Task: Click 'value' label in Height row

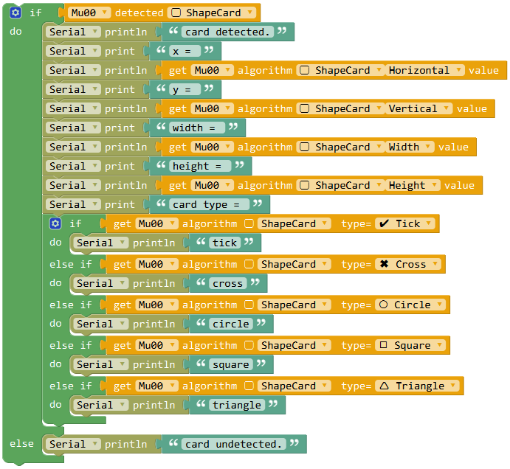Action: click(459, 185)
